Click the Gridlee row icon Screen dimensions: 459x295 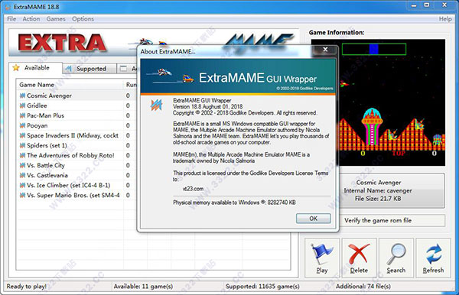tap(22, 105)
